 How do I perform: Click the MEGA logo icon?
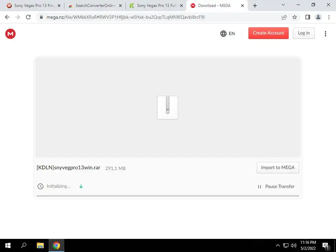click(10, 34)
